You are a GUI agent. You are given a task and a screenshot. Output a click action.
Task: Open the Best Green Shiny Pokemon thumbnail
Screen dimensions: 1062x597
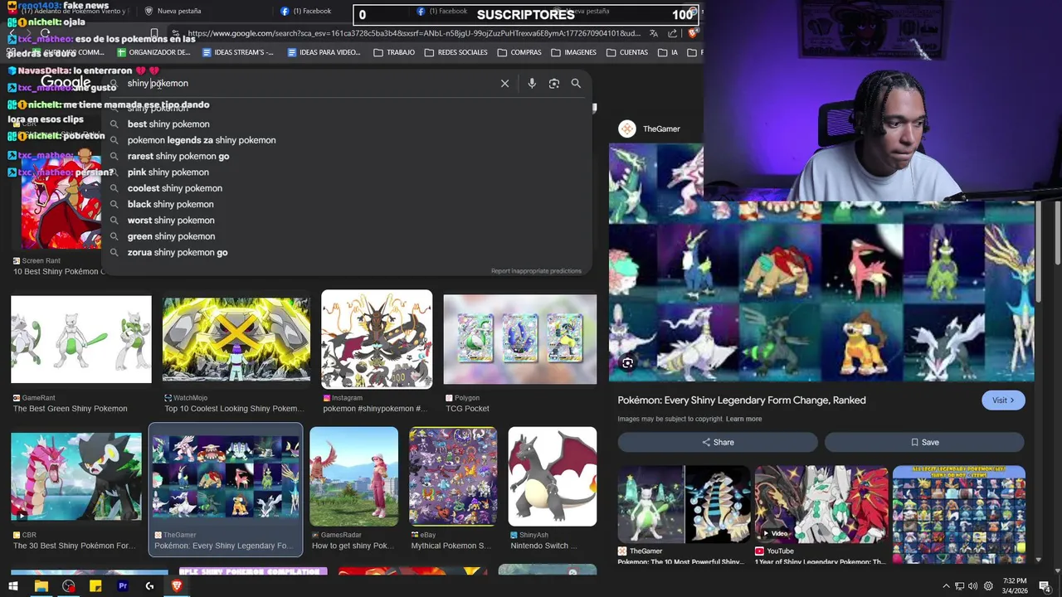(81, 339)
